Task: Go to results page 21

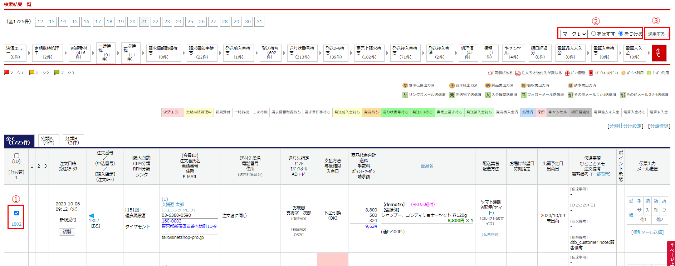Action: 144,22
